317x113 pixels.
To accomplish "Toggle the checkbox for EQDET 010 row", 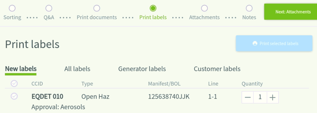I will (14, 96).
